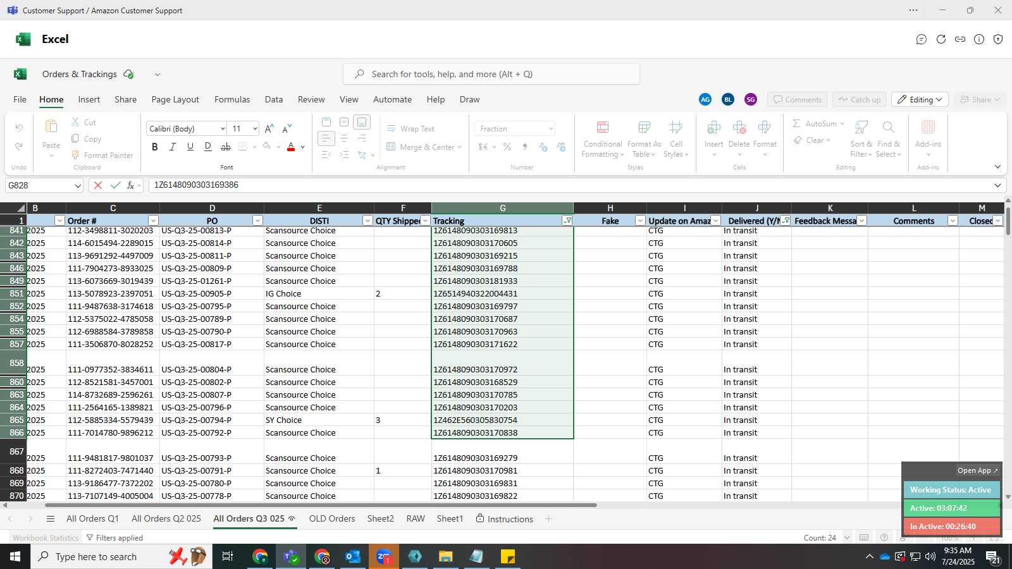Open Conditional Formatting

pyautogui.click(x=603, y=140)
